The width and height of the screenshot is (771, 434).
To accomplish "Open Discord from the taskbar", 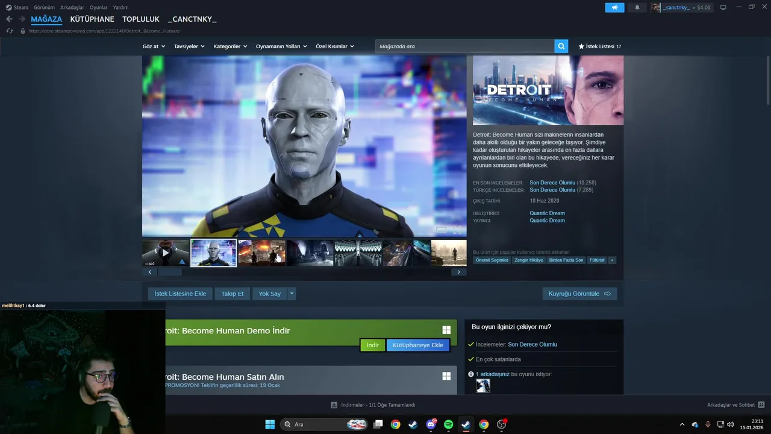I will pyautogui.click(x=431, y=424).
